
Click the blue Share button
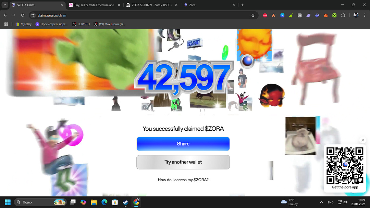tap(183, 144)
